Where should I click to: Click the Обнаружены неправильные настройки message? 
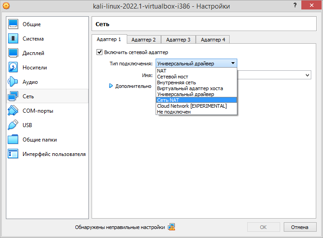pos(120,227)
